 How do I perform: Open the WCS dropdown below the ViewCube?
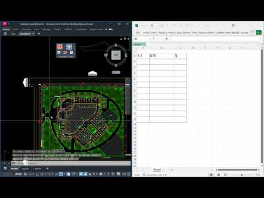tap(116, 72)
